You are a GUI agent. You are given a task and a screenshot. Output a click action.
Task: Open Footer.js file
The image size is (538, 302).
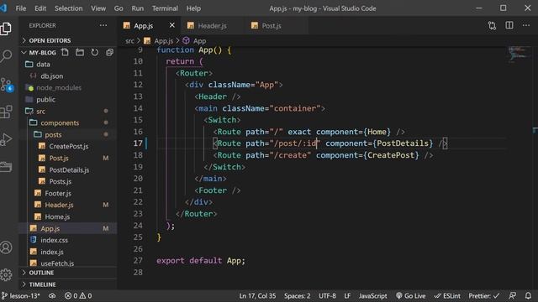(x=58, y=193)
